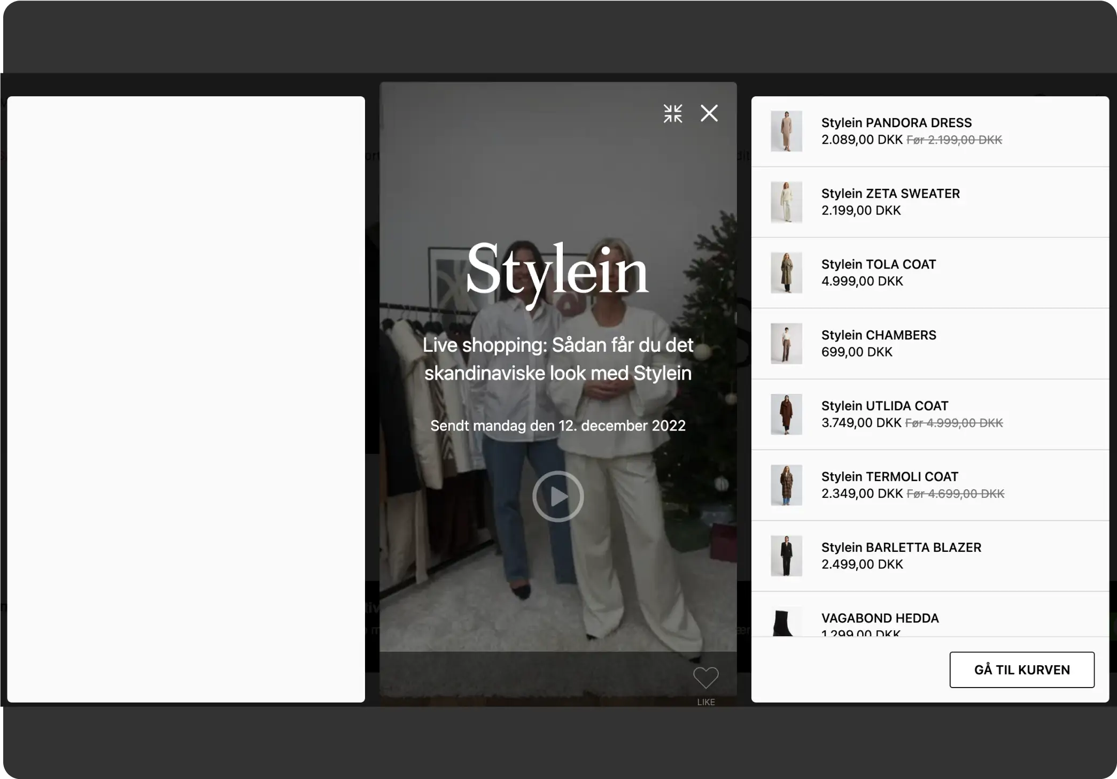The height and width of the screenshot is (779, 1117).
Task: Select 'Stylein UTLIDA COAT' product title
Action: click(x=885, y=406)
